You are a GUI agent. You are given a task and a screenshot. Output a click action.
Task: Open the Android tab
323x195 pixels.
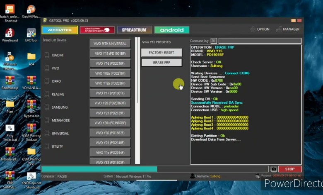pos(171,30)
